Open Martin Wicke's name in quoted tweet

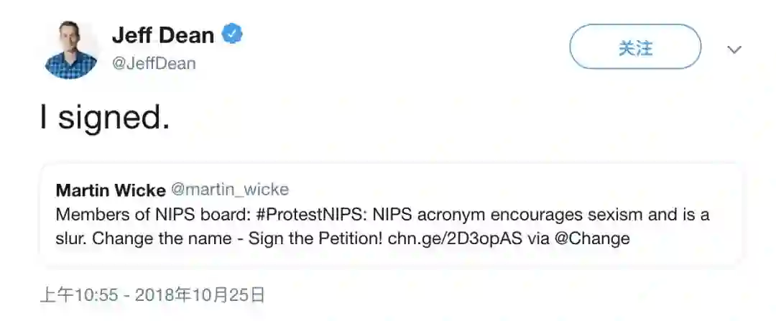click(110, 190)
